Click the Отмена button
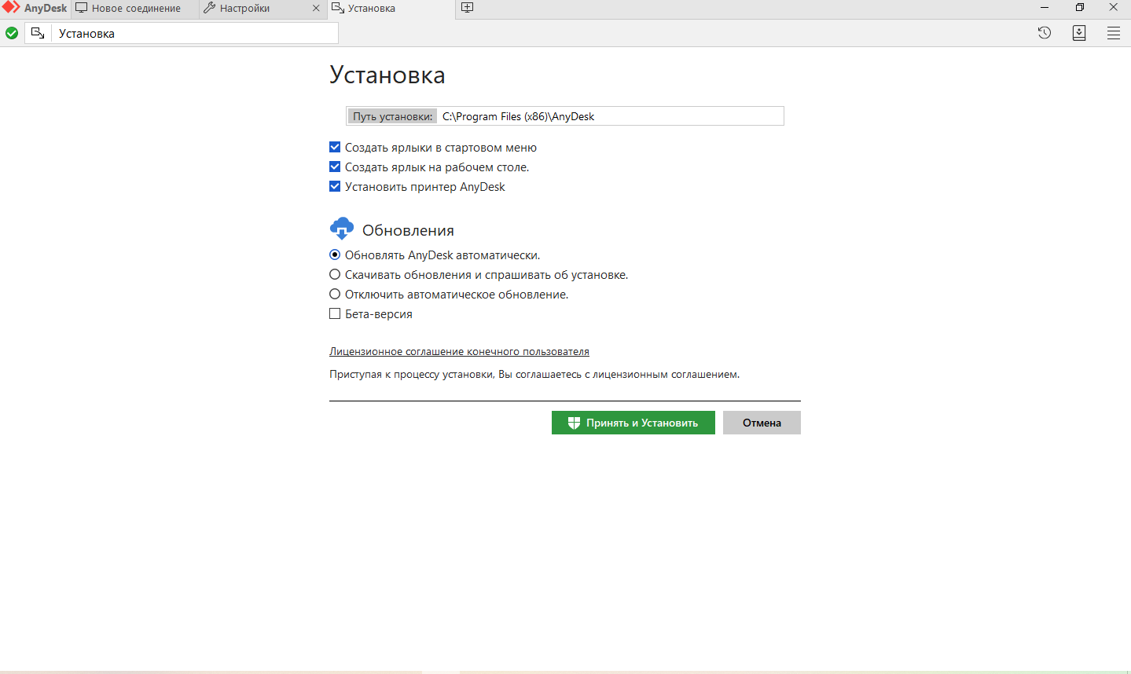Screen dimensions: 1131x674 (x=762, y=423)
